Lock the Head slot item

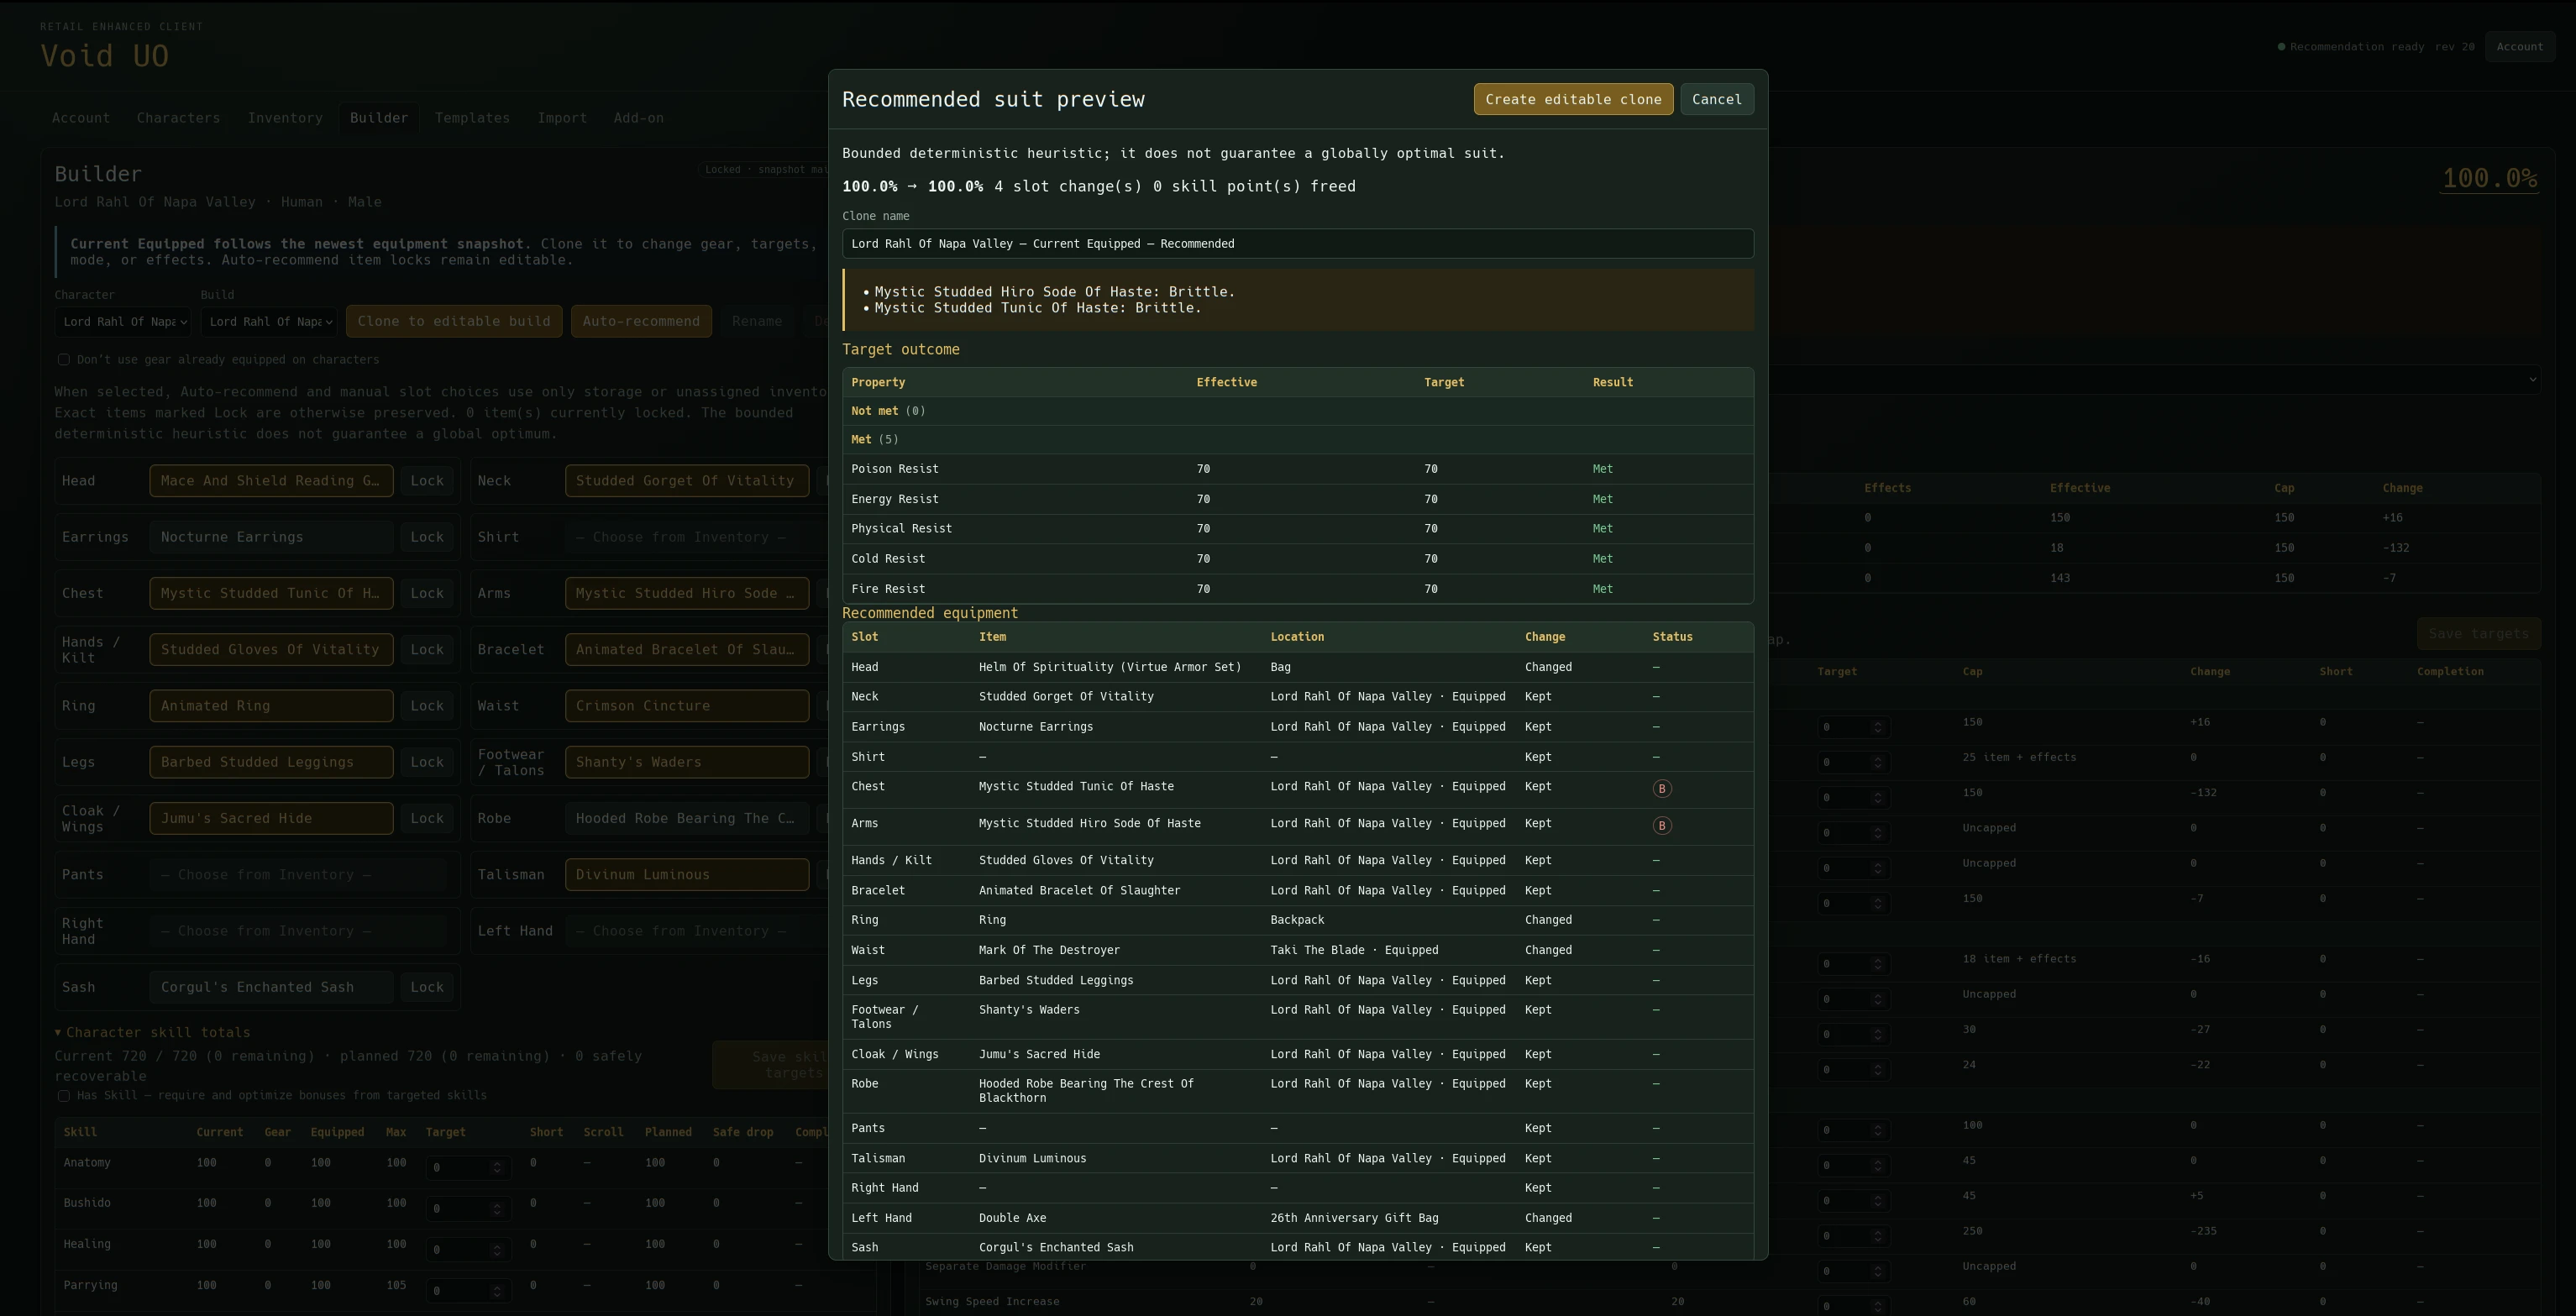point(427,481)
